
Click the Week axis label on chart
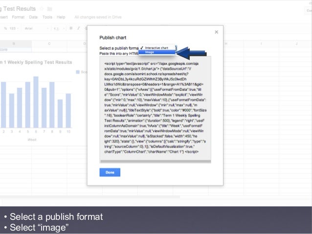[x=32, y=140]
